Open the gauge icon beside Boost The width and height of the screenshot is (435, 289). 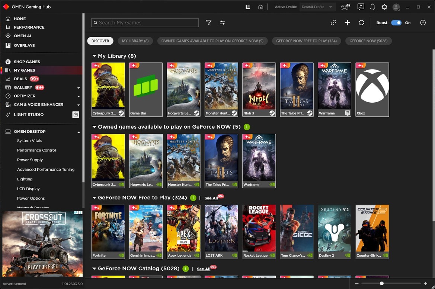tap(423, 23)
